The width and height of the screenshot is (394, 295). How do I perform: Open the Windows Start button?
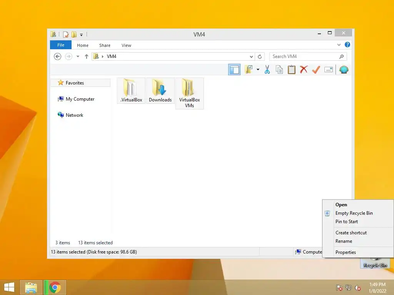pos(9,287)
